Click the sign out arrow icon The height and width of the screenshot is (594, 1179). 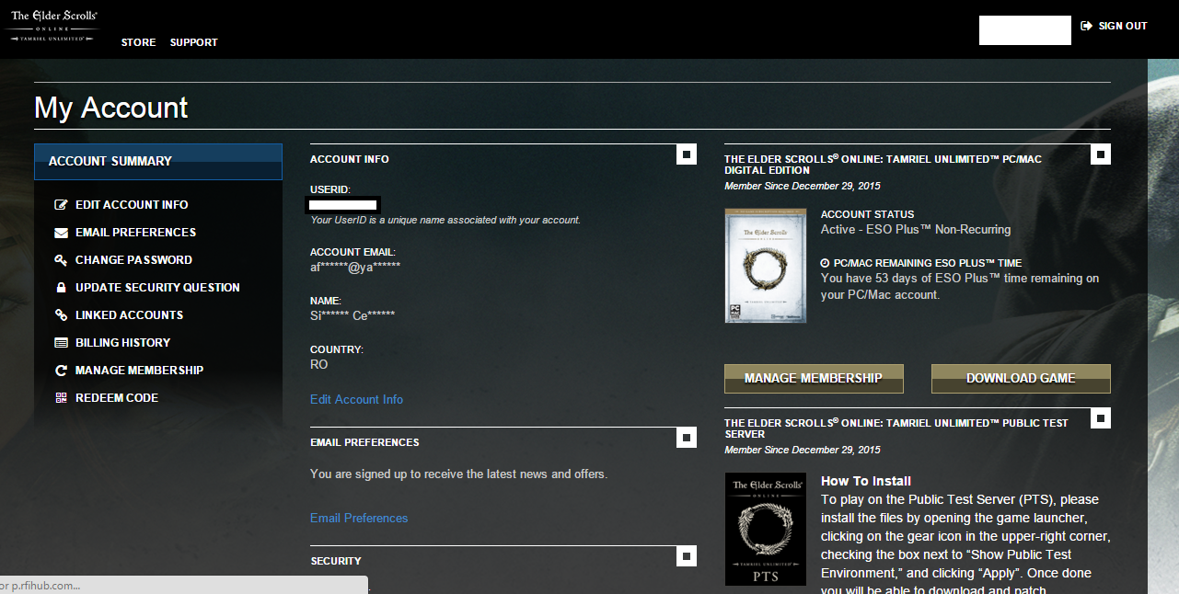coord(1086,26)
